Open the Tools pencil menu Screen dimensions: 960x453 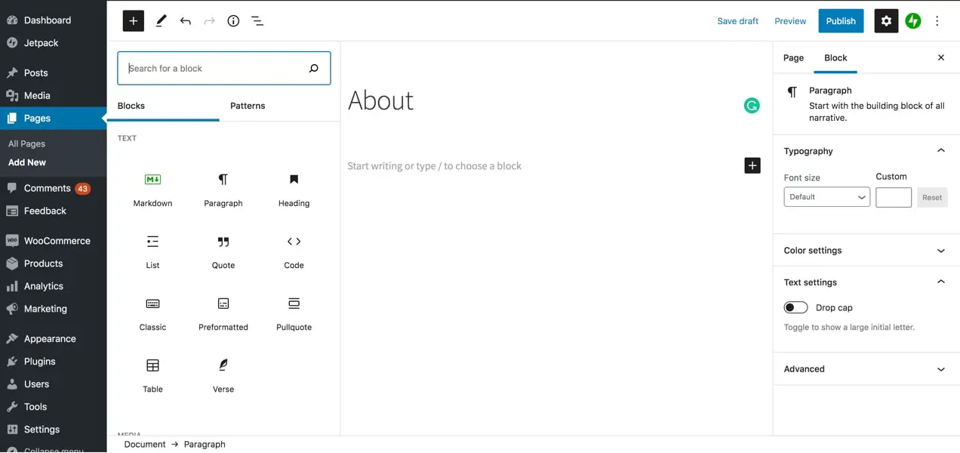161,21
